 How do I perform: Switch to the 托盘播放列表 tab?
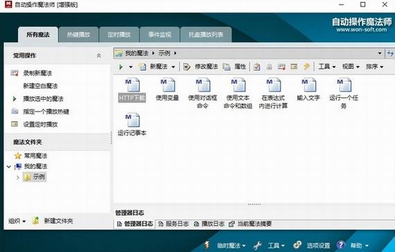coord(206,35)
